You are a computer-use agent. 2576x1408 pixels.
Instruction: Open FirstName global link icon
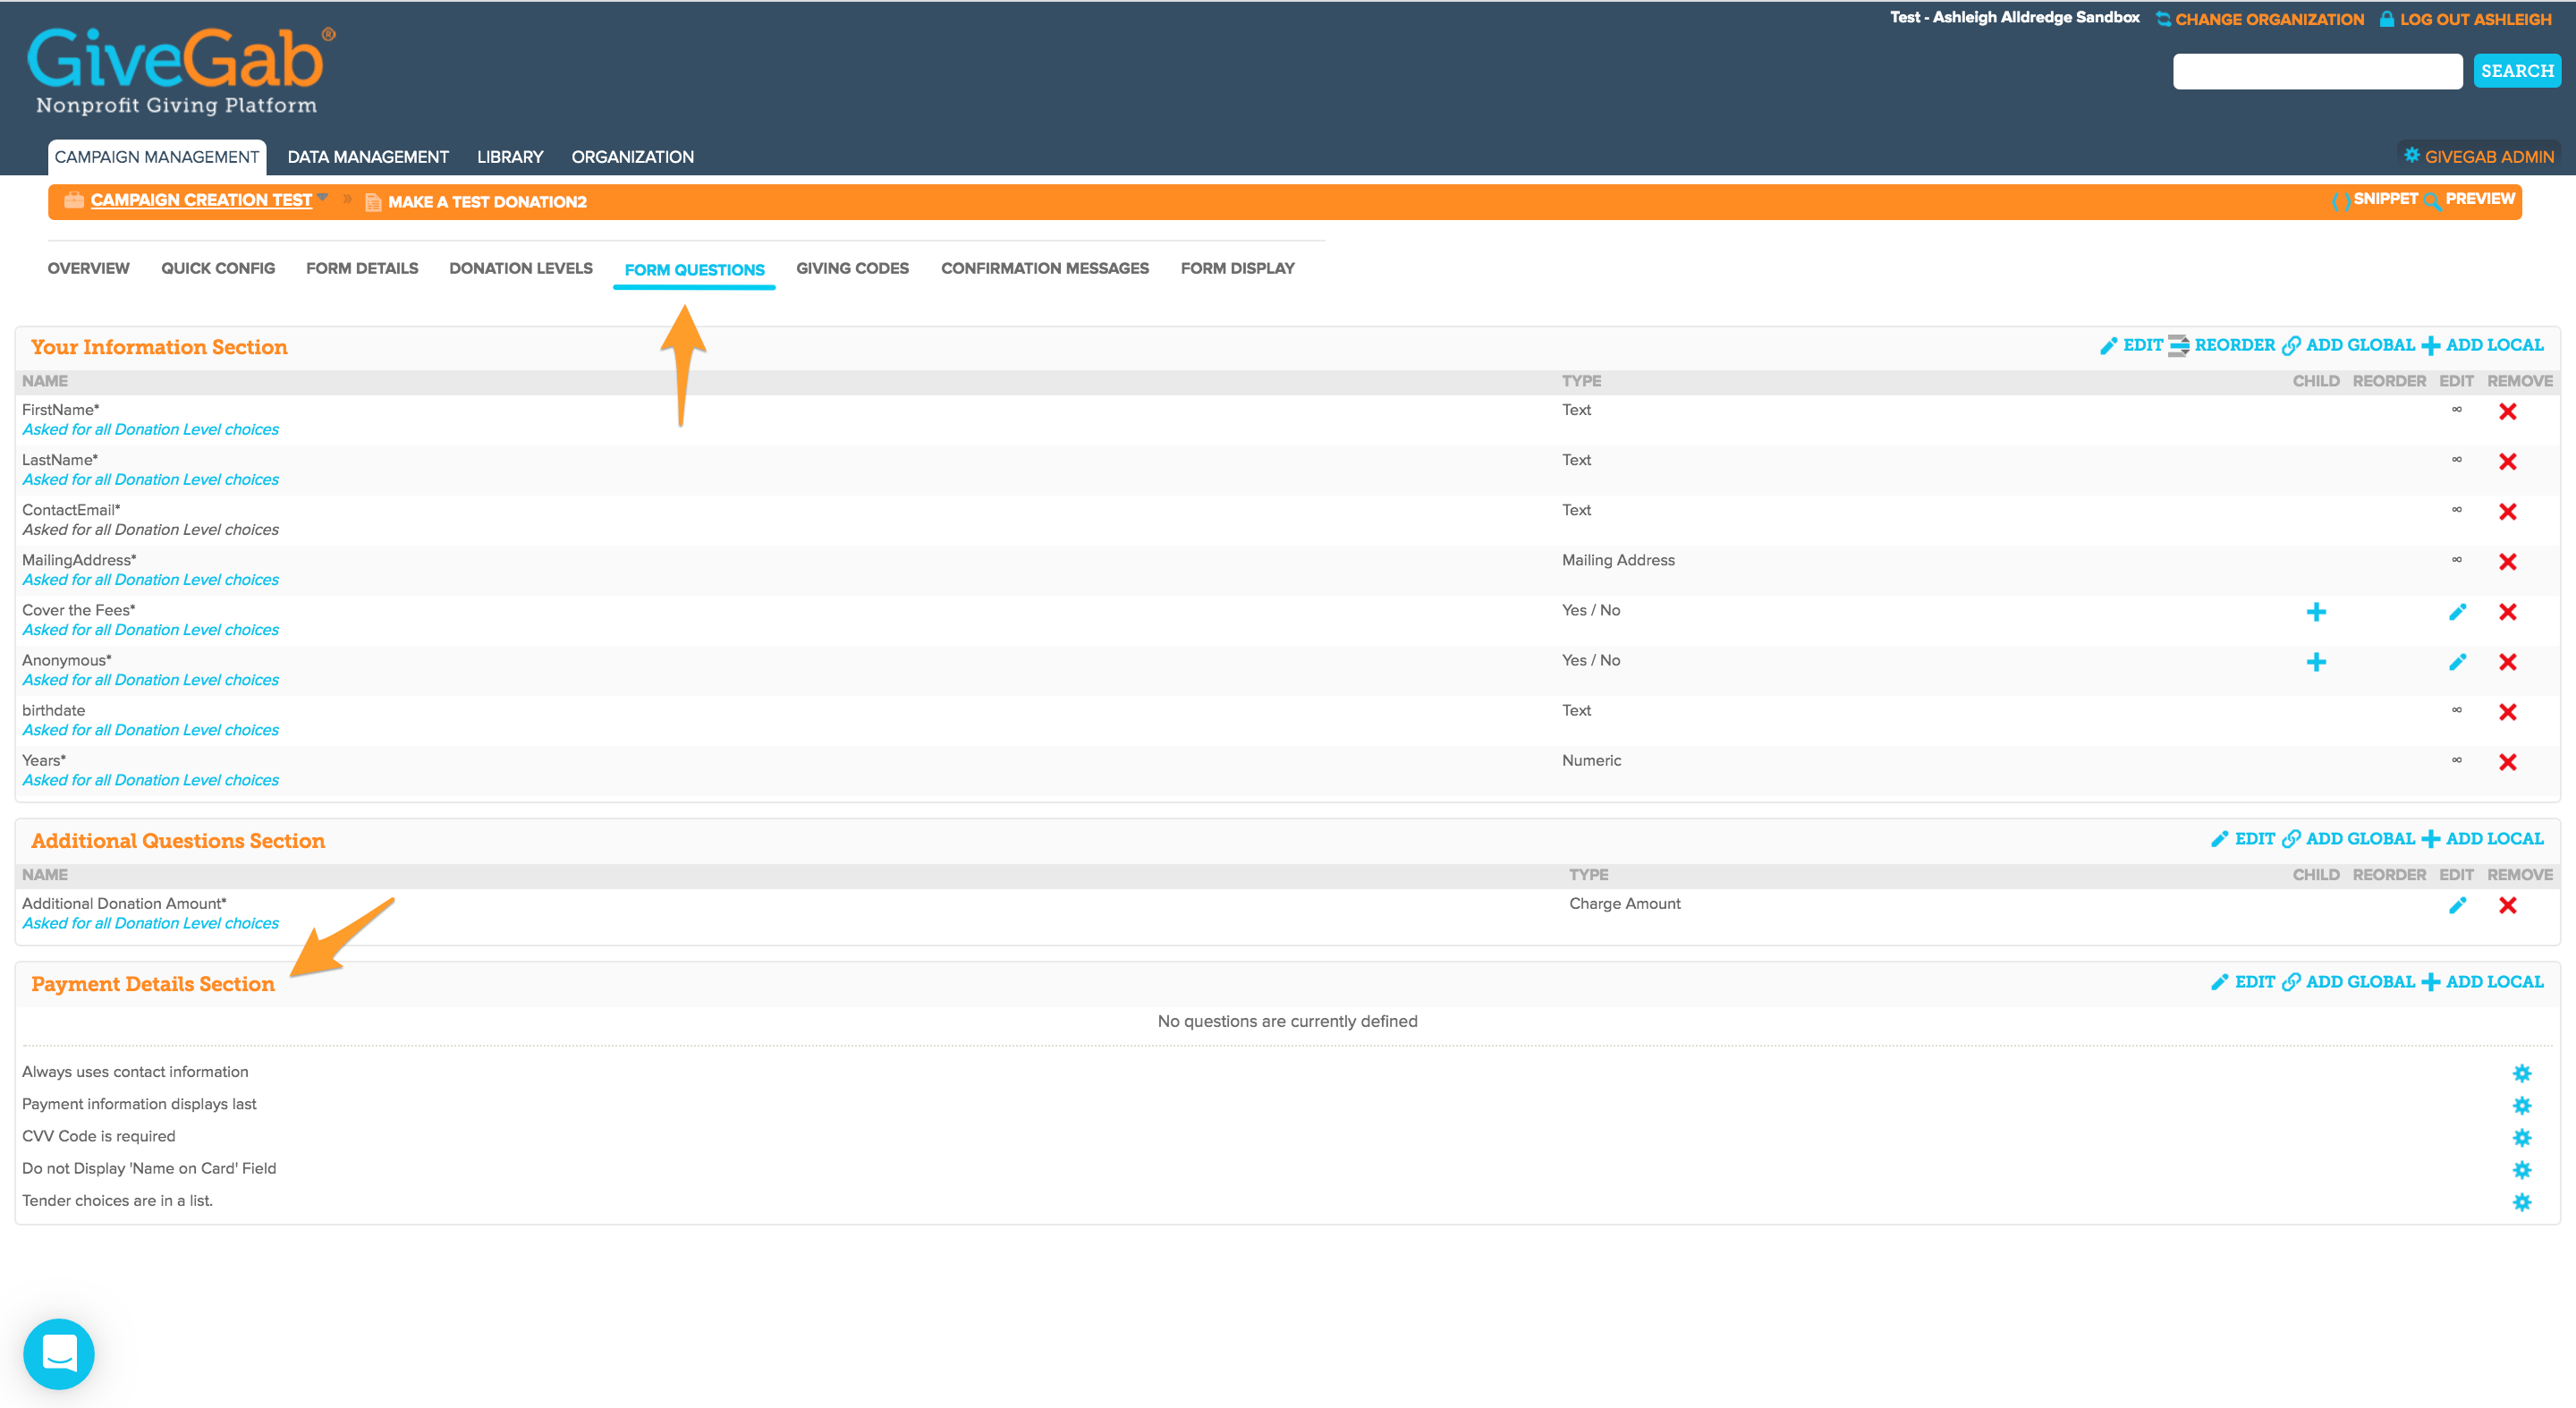(2456, 409)
